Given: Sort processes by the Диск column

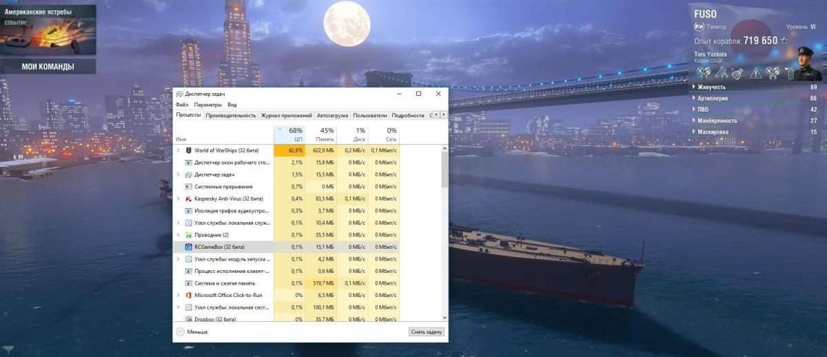Looking at the screenshot, I should pyautogui.click(x=352, y=134).
